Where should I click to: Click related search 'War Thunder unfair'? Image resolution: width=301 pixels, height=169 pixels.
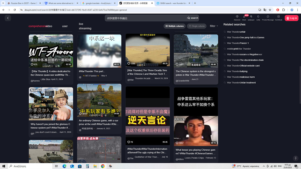(236, 32)
